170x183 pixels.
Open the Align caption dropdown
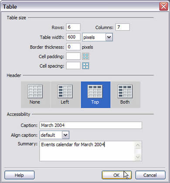point(65,135)
